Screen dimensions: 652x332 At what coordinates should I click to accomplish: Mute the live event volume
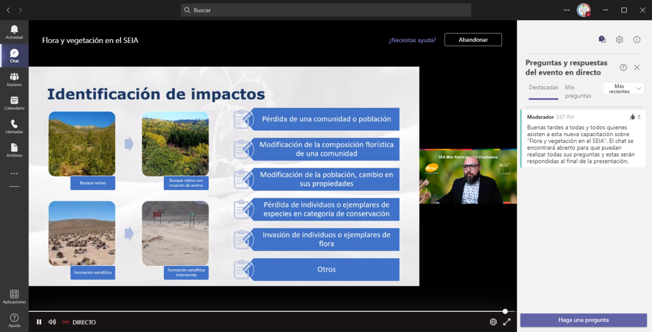point(52,322)
